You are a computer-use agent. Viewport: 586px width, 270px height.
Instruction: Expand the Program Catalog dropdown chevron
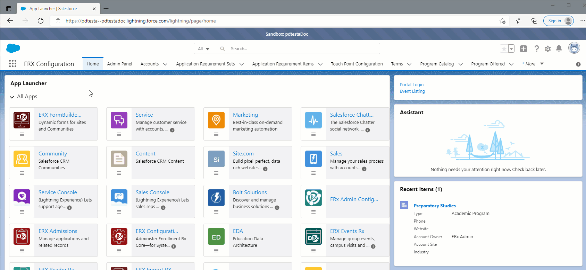[461, 64]
